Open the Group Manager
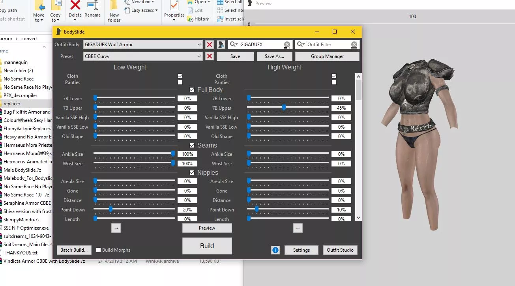 (x=327, y=56)
